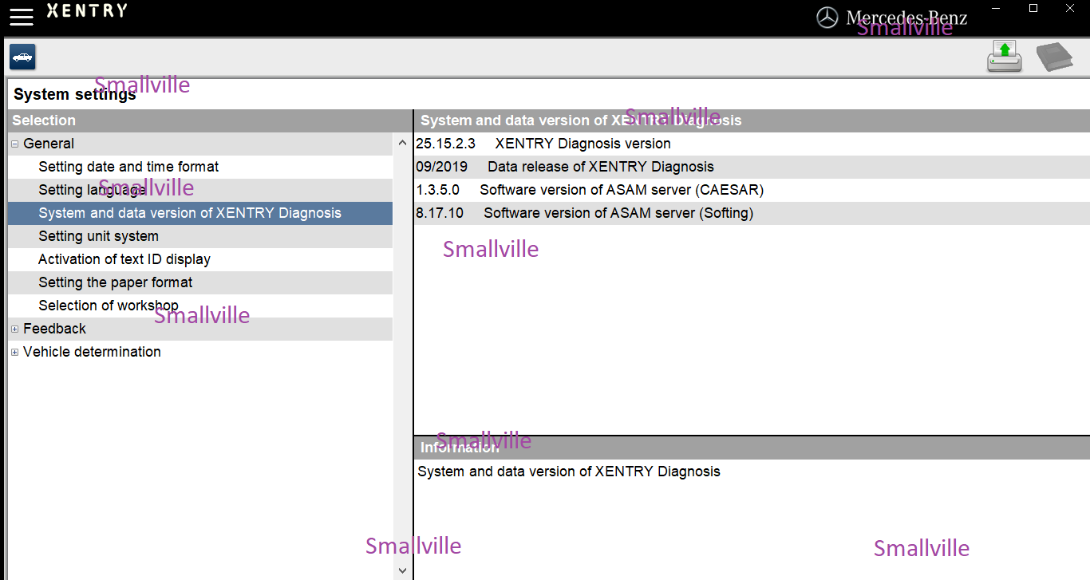Viewport: 1090px width, 580px height.
Task: Click the printer icon with green arrow
Action: click(x=1005, y=57)
